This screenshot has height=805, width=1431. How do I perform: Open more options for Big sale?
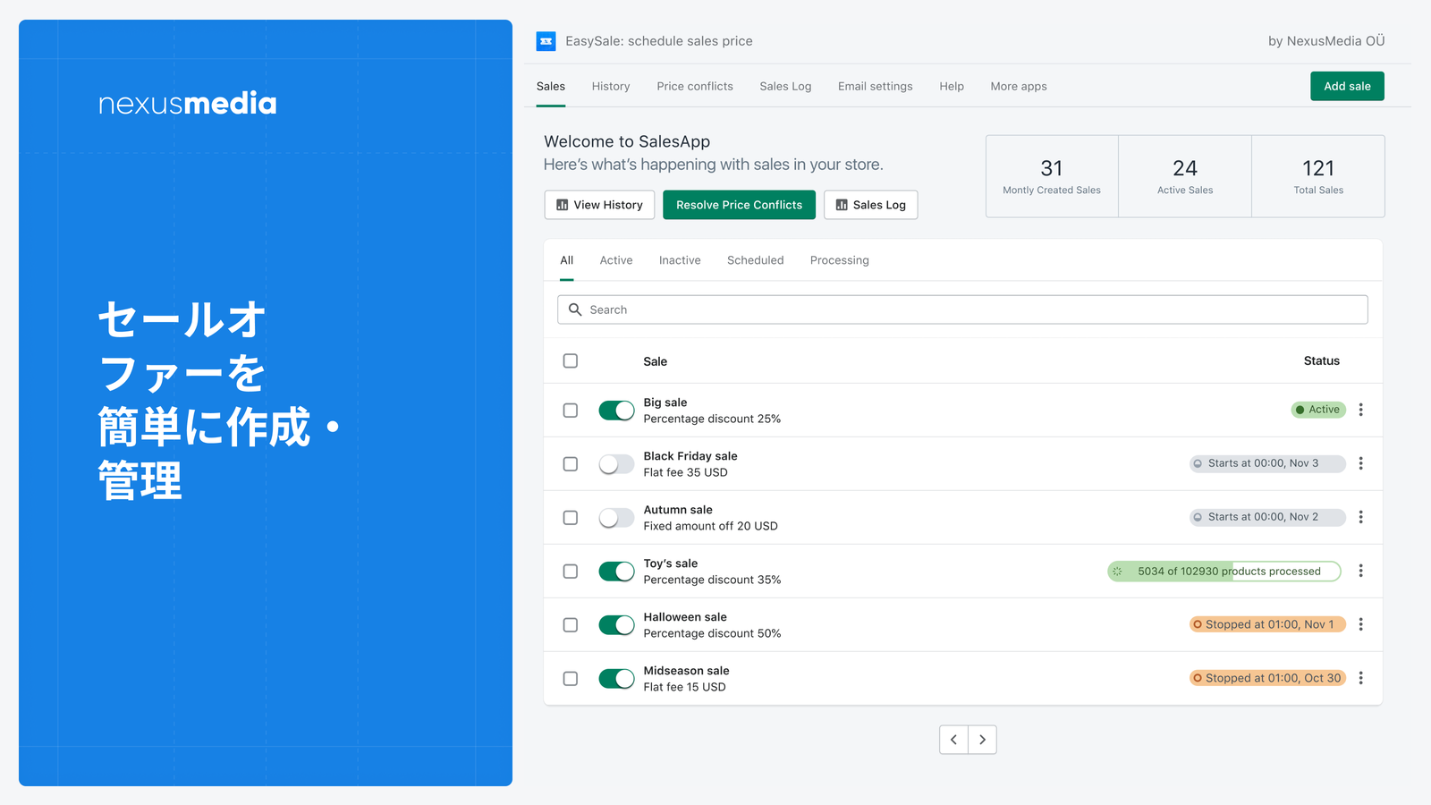click(1360, 410)
